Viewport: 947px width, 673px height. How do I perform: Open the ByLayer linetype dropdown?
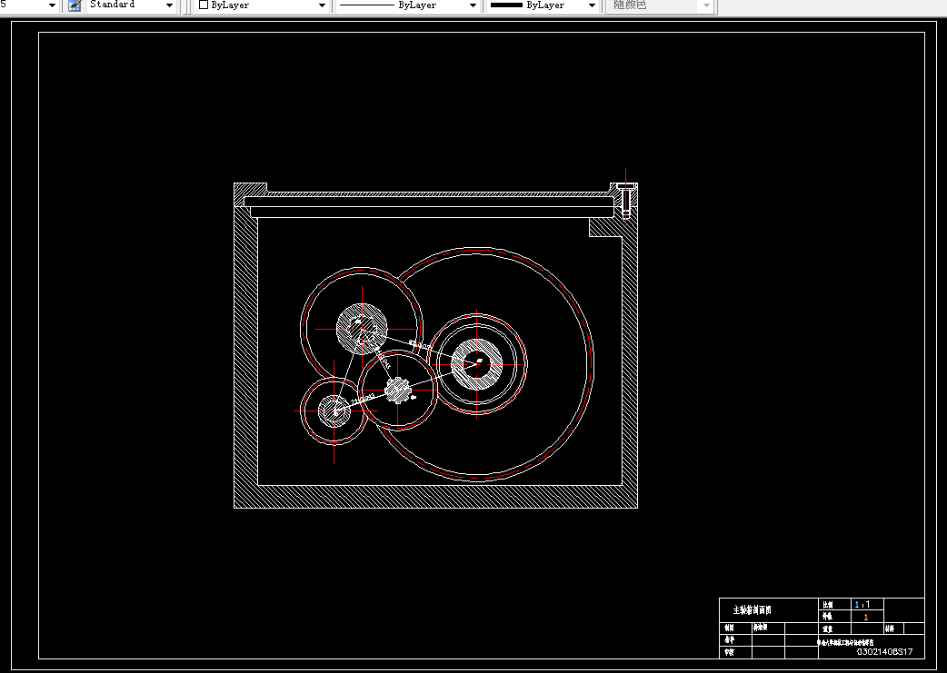pos(473,5)
